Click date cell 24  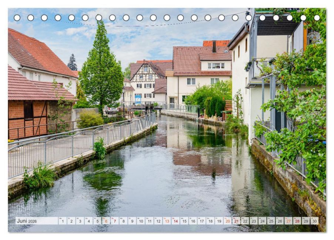[263, 221]
